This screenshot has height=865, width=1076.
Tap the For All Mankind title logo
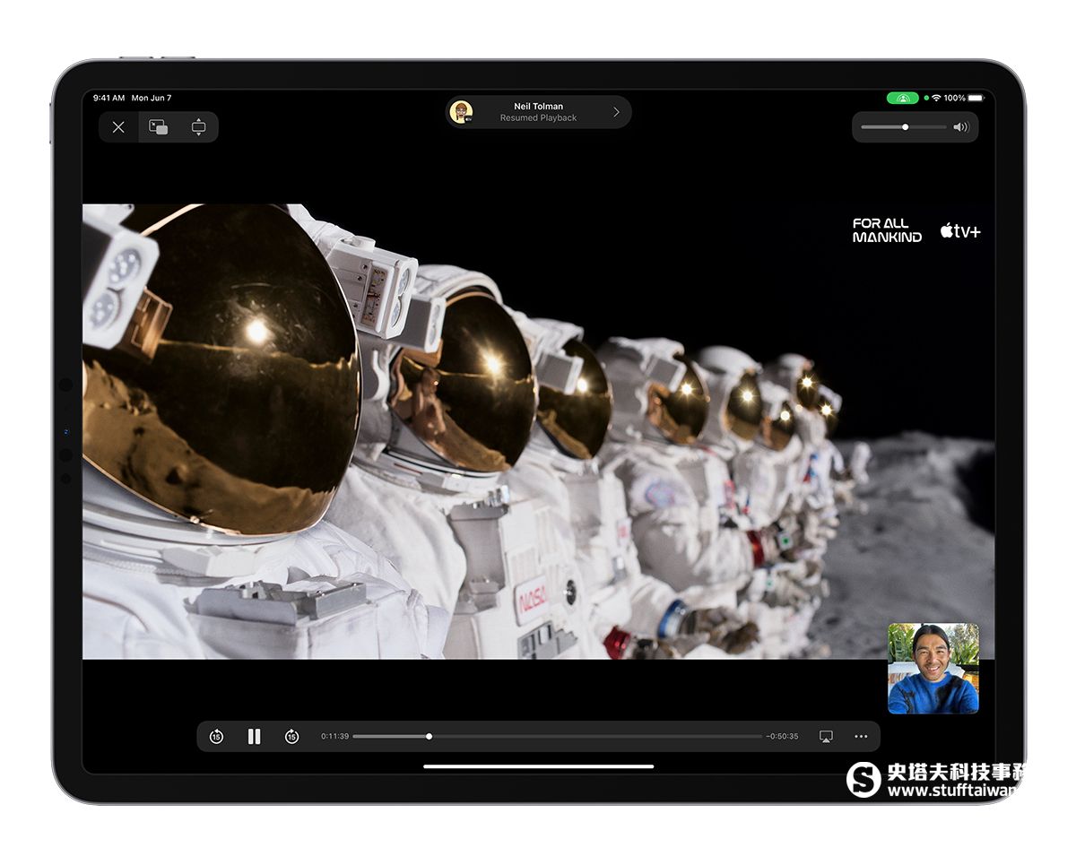[887, 230]
